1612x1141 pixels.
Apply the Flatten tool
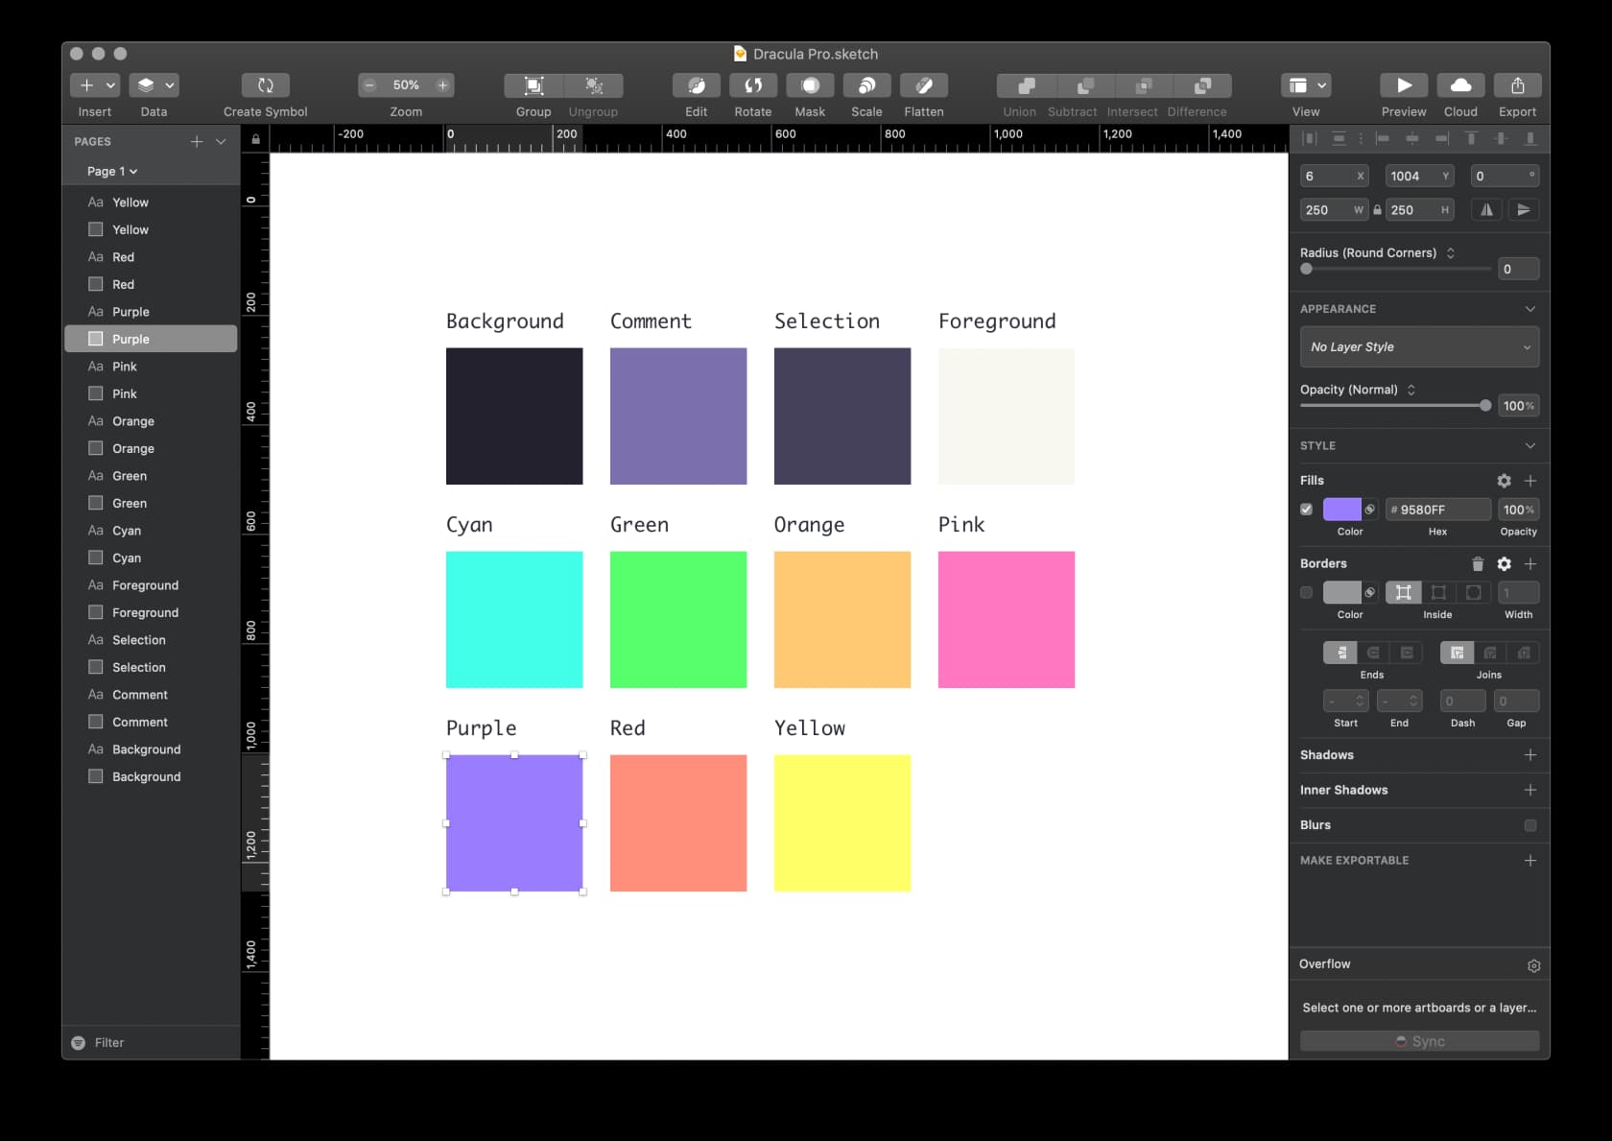tap(923, 85)
